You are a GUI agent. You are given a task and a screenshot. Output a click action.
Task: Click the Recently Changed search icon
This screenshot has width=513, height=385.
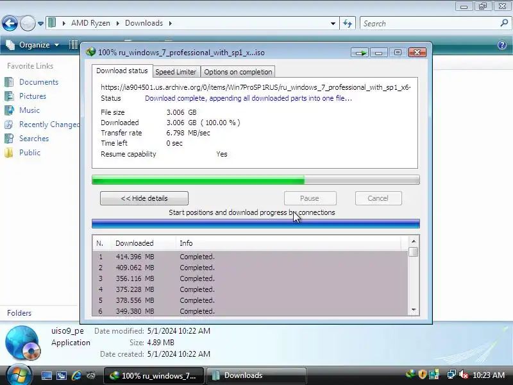click(9, 124)
